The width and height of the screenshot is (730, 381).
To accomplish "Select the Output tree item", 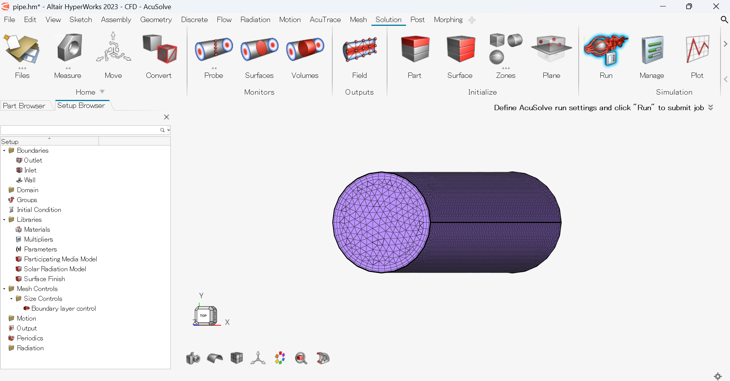I will click(x=27, y=329).
